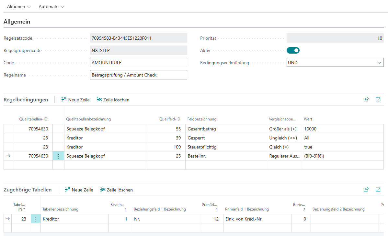This screenshot has width=388, height=236.
Task: Click the Allgemein section header
Action: click(17, 22)
